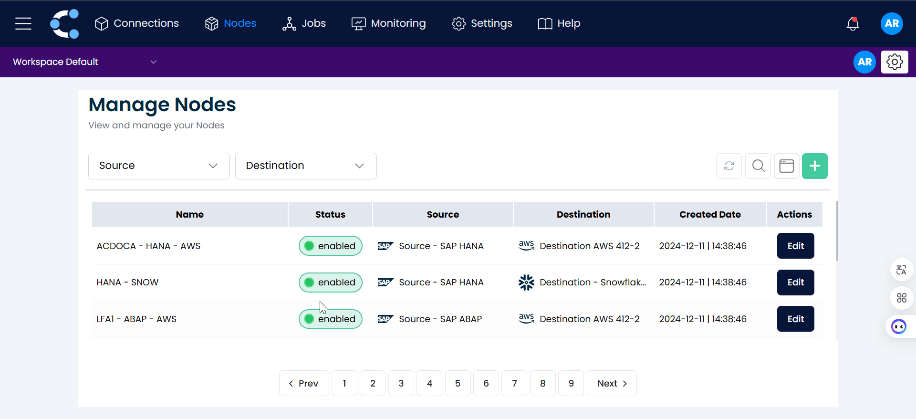Click the green add node button
Viewport: 916px width, 419px height.
coord(814,166)
